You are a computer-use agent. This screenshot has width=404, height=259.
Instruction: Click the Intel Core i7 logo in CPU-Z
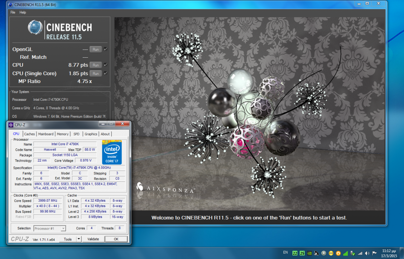click(112, 152)
